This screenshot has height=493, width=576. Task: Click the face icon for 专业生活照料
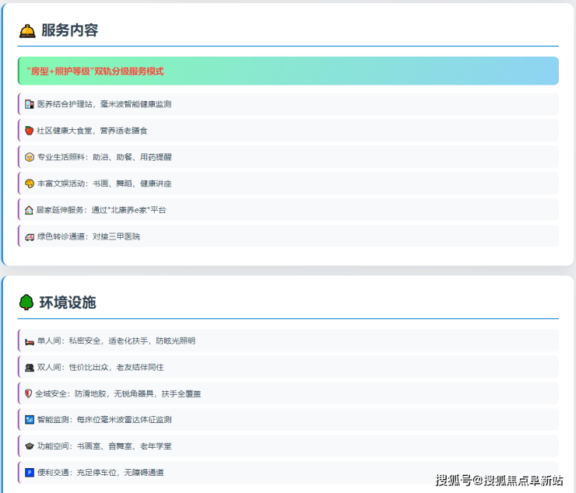pos(30,157)
